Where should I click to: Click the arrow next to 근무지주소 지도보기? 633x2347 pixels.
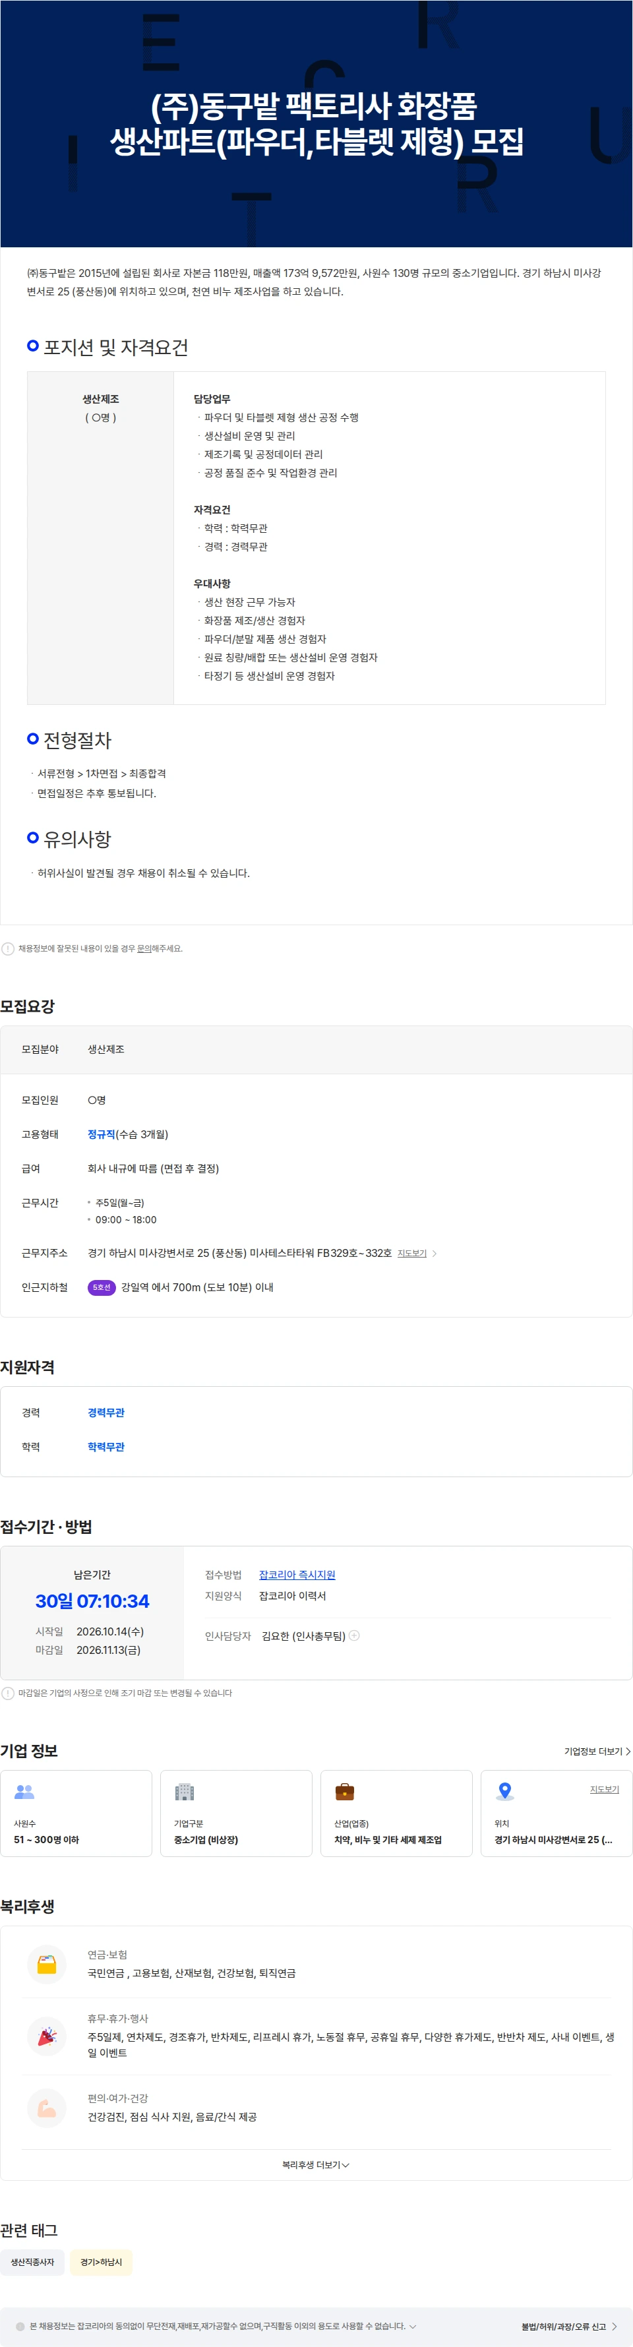coord(435,1253)
